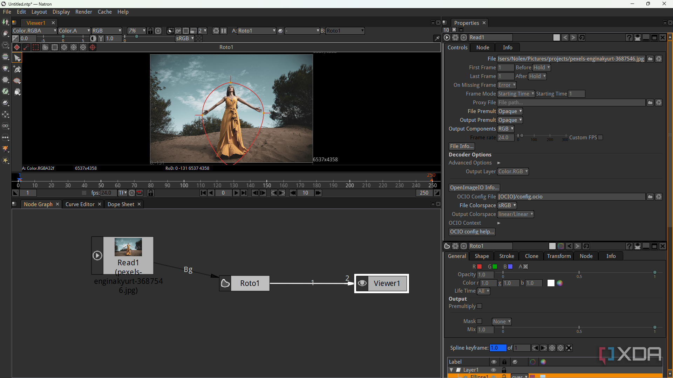Click remove keyframe icon in Spline keyframe row

pyautogui.click(x=560, y=348)
